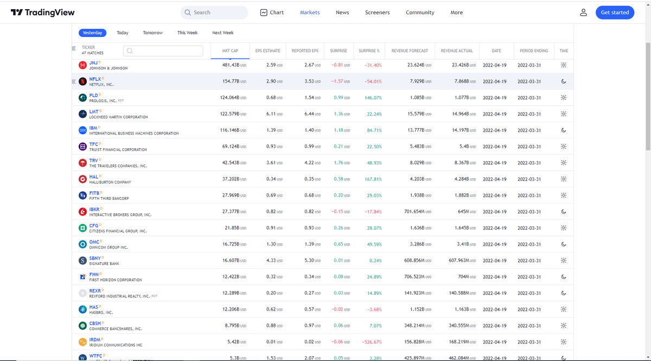This screenshot has width=651, height=361.
Task: Click the Omnicom Group logo
Action: pyautogui.click(x=82, y=244)
